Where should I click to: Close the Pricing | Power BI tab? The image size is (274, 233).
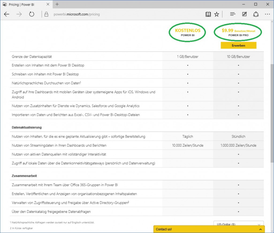pos(49,4)
